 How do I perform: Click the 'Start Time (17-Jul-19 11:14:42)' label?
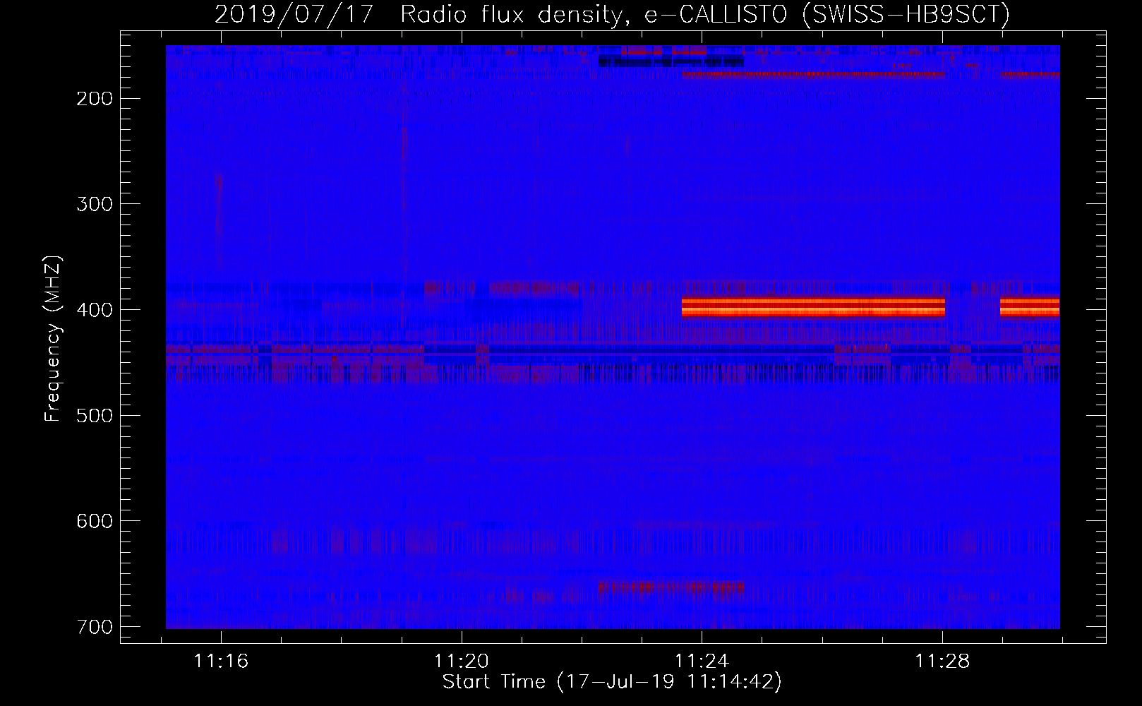pyautogui.click(x=612, y=682)
